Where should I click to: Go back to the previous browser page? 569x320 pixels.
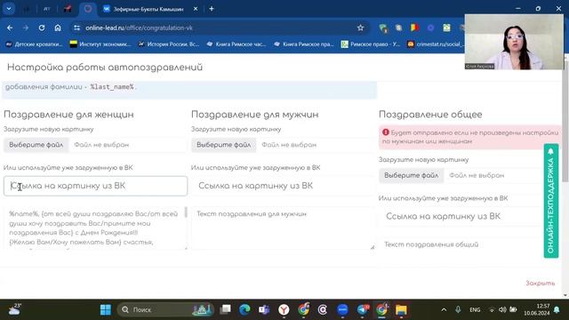point(10,28)
